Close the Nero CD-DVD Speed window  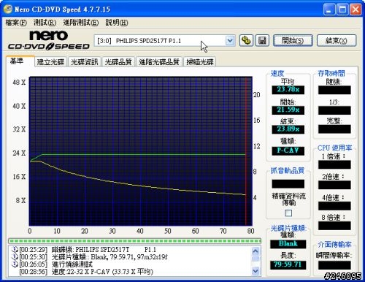point(356,9)
